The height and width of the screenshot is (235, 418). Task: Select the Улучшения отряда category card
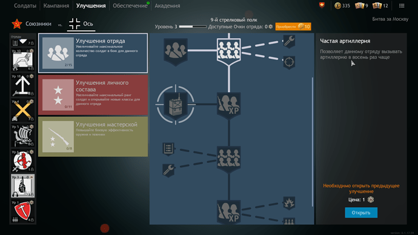click(93, 53)
